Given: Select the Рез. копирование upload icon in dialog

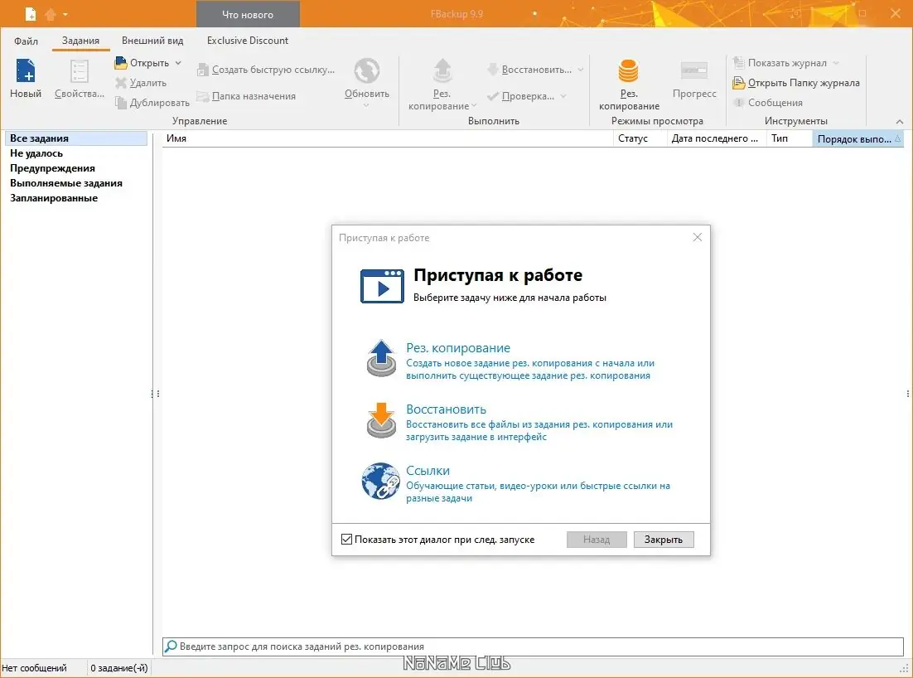Looking at the screenshot, I should (x=381, y=358).
